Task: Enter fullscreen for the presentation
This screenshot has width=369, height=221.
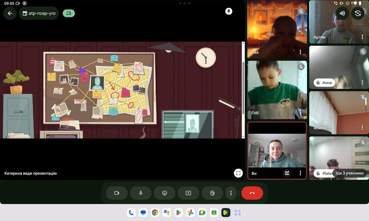Action: point(238,173)
